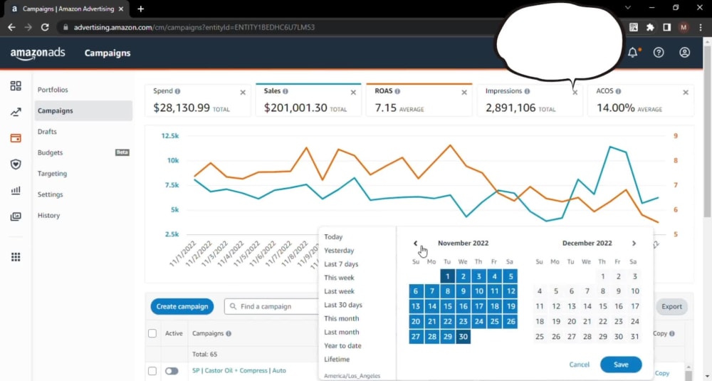Choose the Last month date preset

pos(342,333)
